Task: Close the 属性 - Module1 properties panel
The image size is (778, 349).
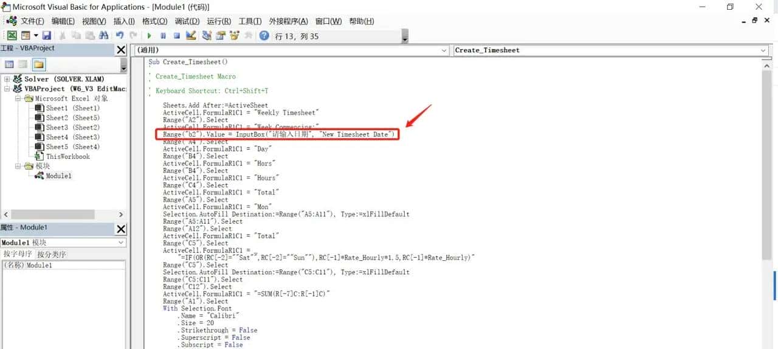Action: (121, 229)
